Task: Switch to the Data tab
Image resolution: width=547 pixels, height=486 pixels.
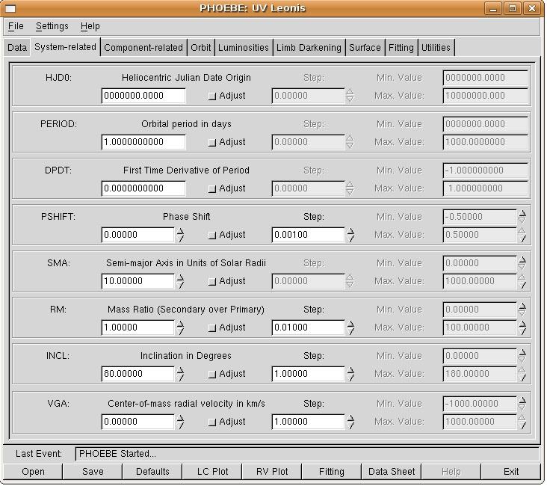Action: pos(17,48)
